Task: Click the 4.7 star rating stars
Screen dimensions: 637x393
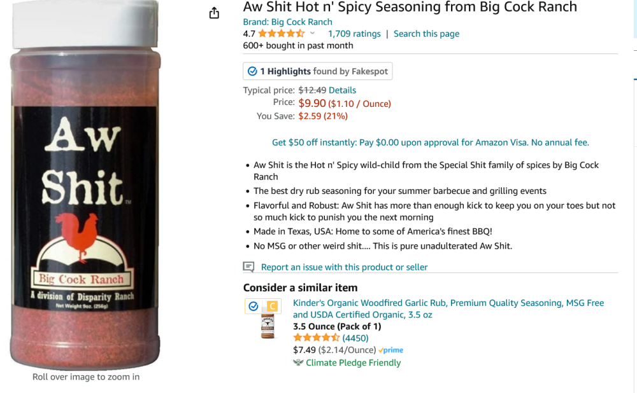Action: (281, 34)
